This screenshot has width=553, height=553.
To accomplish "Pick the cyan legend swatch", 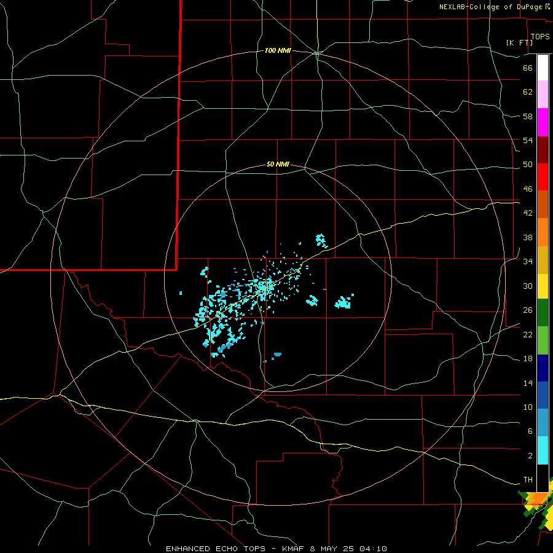I will 543,450.
